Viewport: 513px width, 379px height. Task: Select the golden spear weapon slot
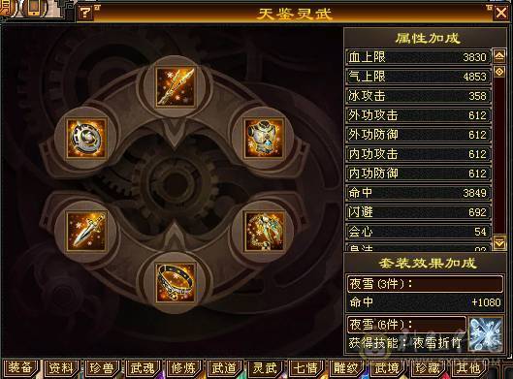[x=176, y=86]
